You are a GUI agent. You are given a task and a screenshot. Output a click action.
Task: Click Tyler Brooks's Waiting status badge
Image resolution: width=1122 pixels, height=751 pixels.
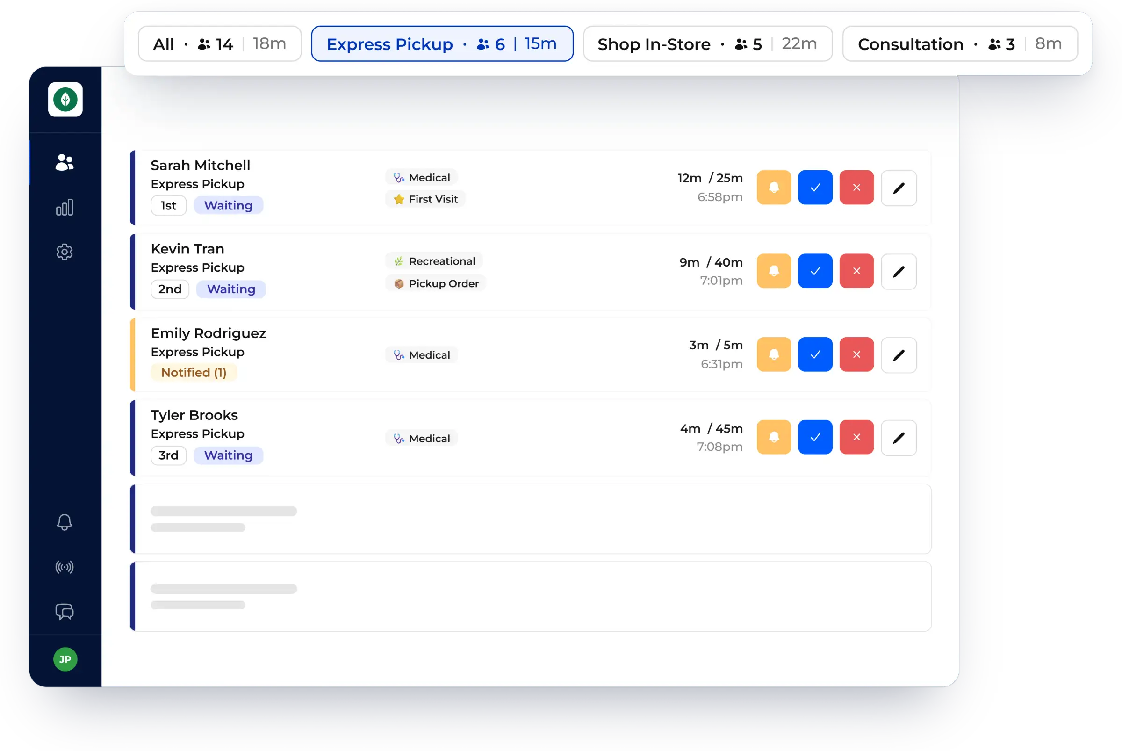[x=229, y=455]
